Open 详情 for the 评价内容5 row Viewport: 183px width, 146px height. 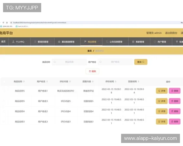point(162,101)
